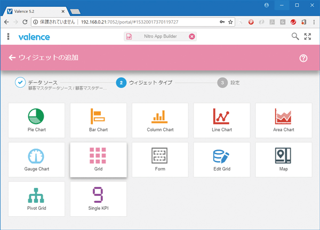Select the Pivot Grid widget
Viewport: 320px width, 230px height.
(36, 199)
